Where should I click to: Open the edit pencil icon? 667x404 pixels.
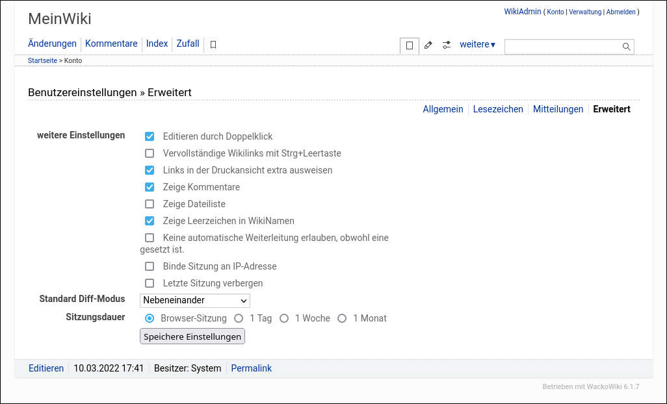point(428,45)
